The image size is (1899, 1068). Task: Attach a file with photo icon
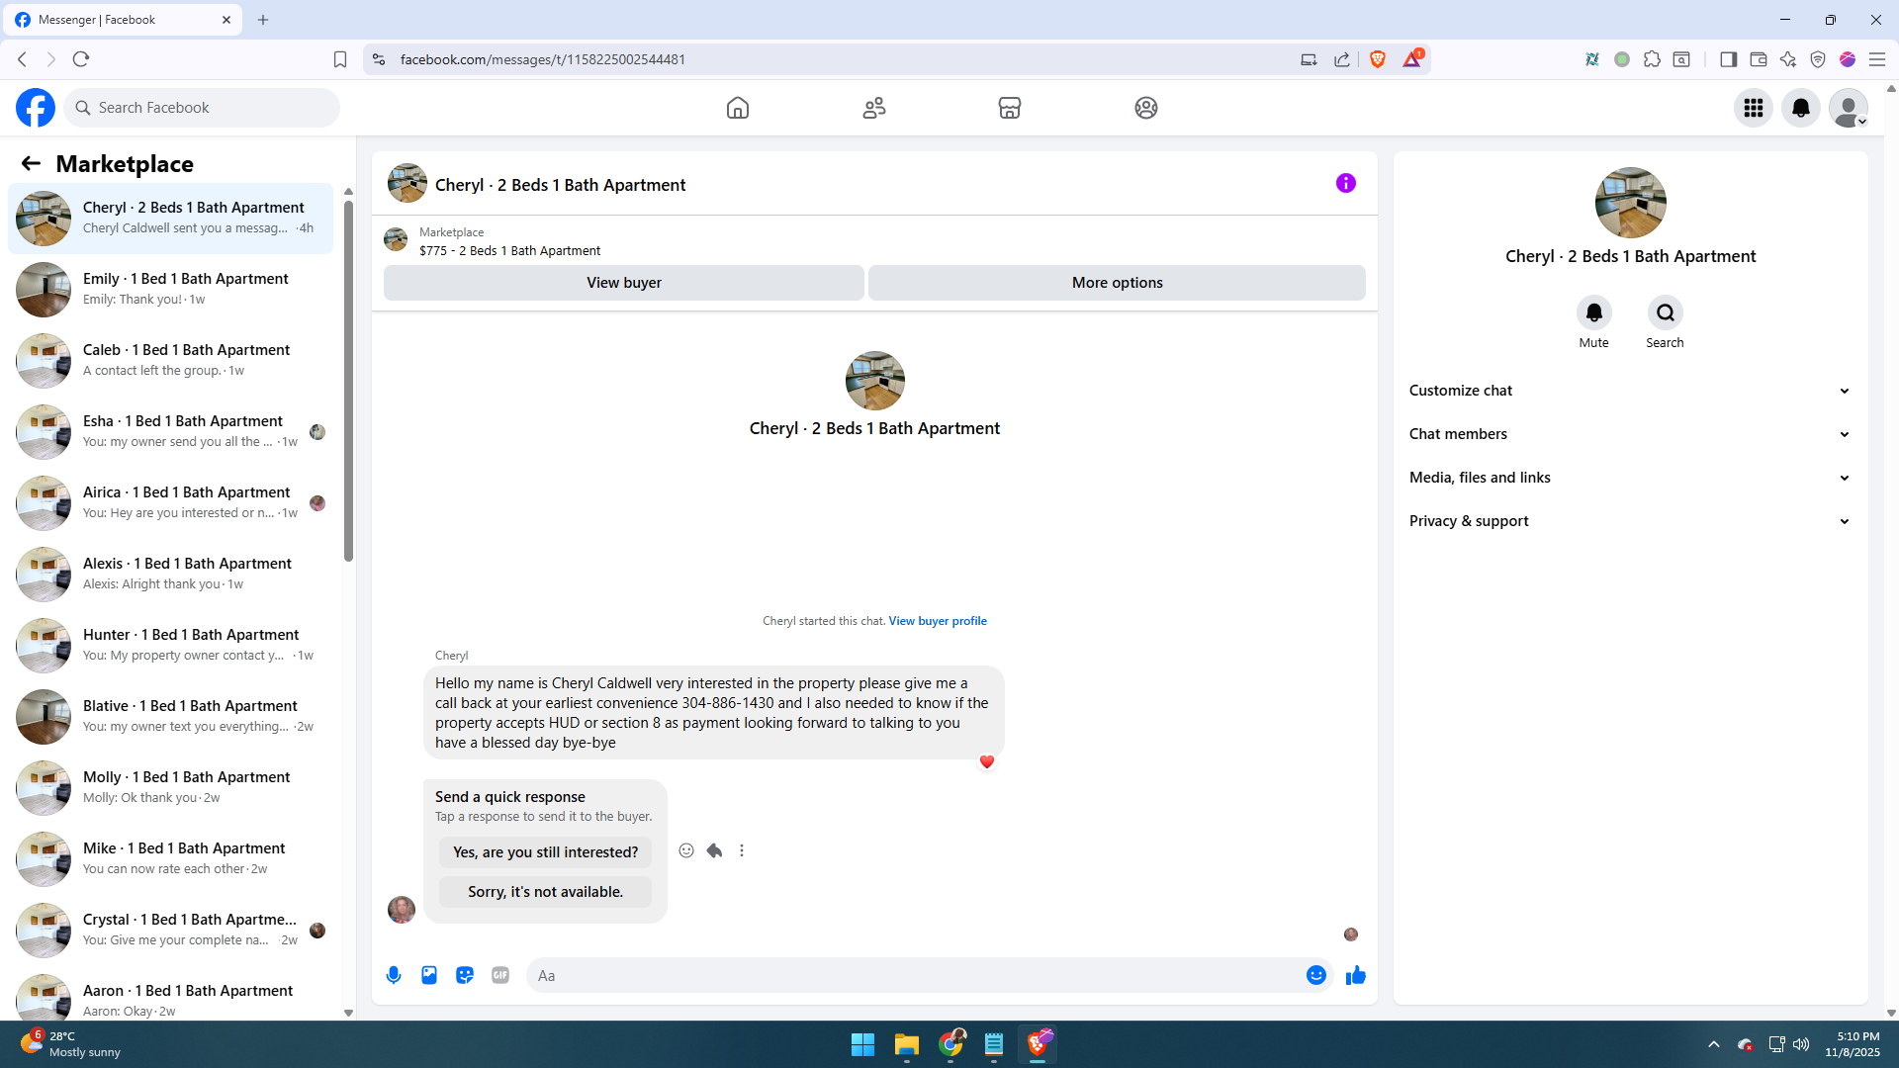pos(429,975)
